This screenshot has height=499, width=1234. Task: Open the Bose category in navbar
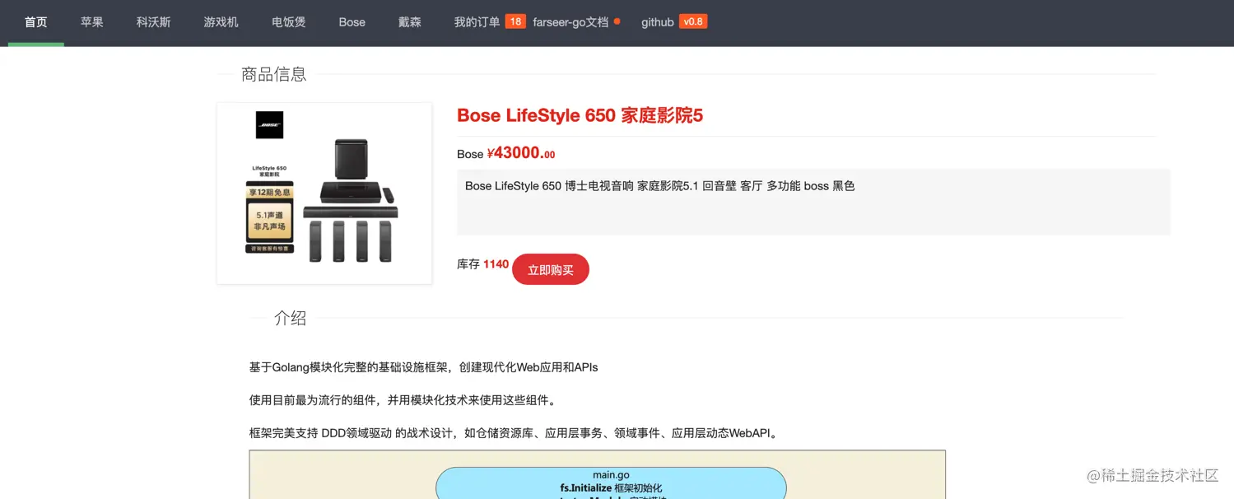[x=352, y=22]
